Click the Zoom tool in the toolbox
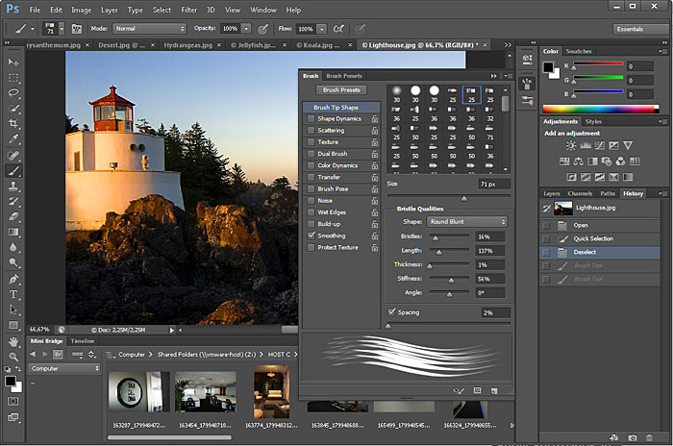The height and width of the screenshot is (446, 673). point(13,357)
